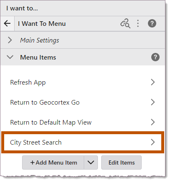Click the I Want To Menu title
This screenshot has width=170, height=180.
coord(42,23)
